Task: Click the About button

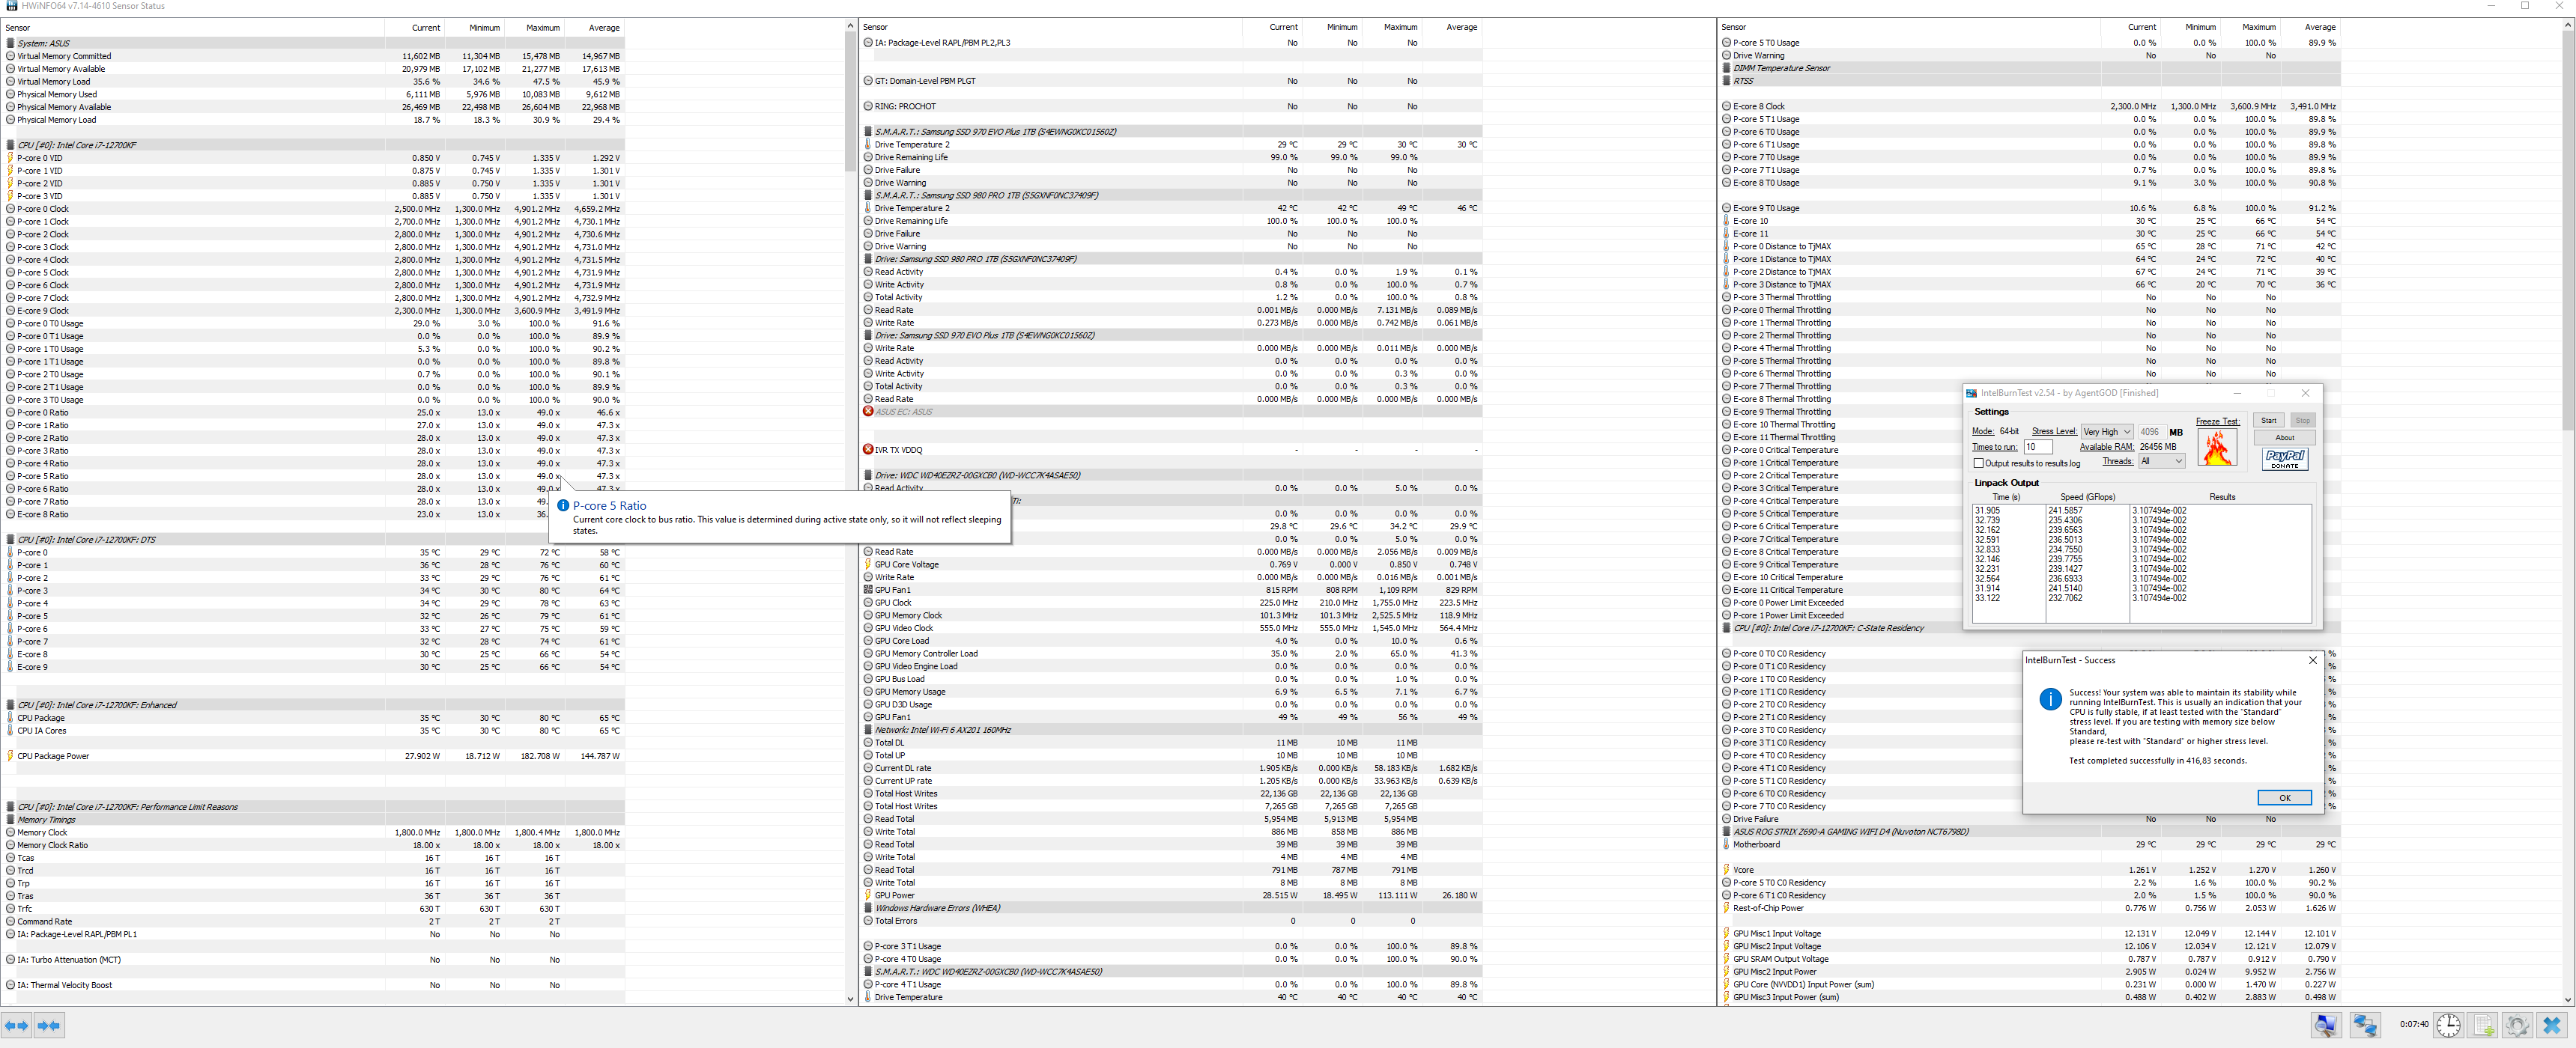Action: (2285, 438)
